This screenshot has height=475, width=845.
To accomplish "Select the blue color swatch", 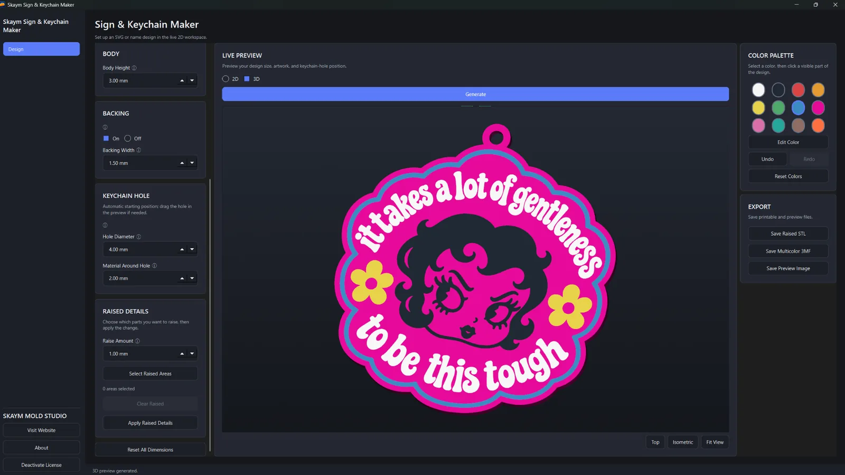I will 798,108.
